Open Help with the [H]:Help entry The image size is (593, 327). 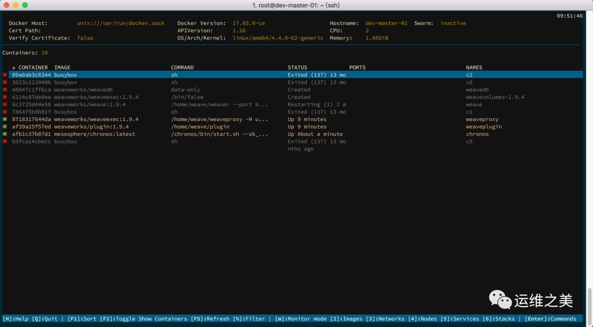[x=15, y=319]
